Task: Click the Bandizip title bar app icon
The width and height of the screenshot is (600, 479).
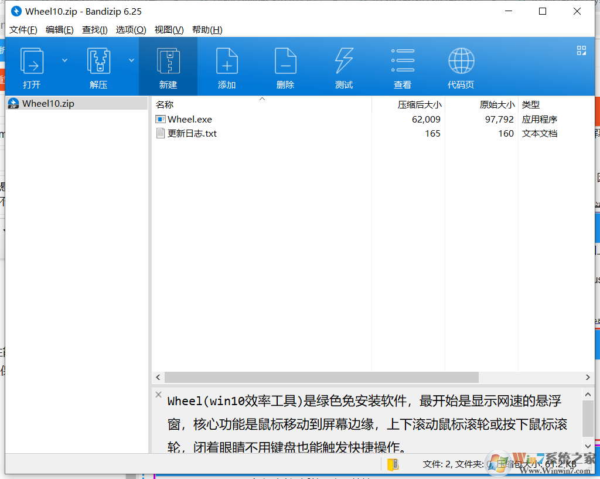Action: 16,12
